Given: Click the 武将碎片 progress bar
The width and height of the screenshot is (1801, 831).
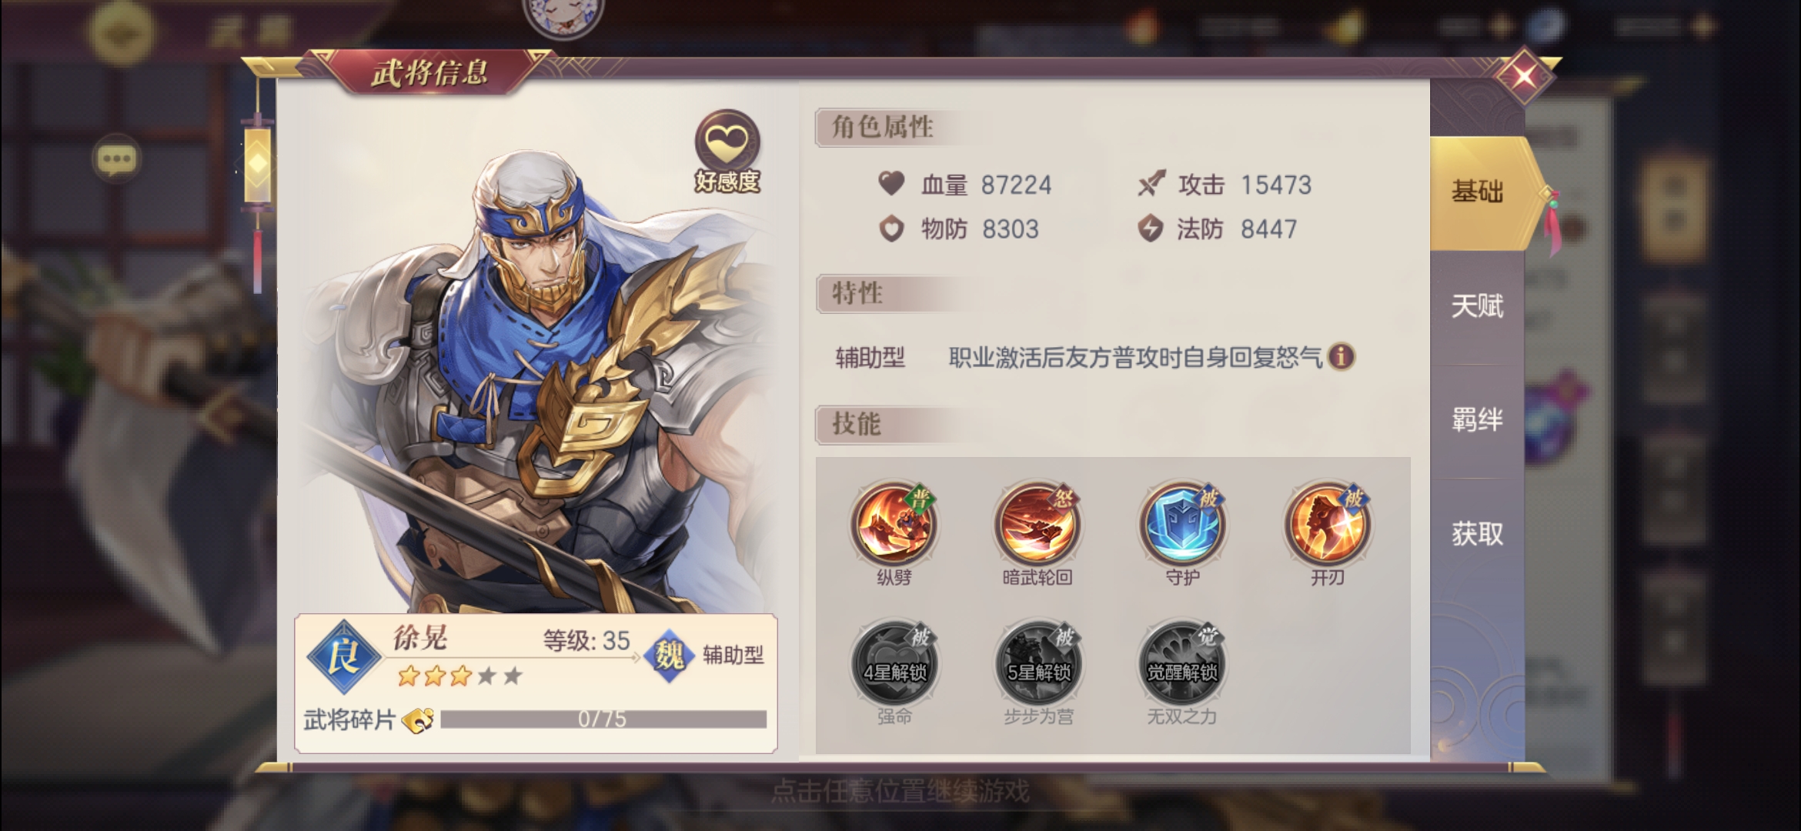Looking at the screenshot, I should 603,719.
